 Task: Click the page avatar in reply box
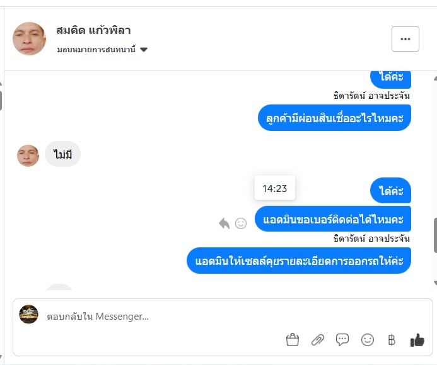pyautogui.click(x=28, y=314)
